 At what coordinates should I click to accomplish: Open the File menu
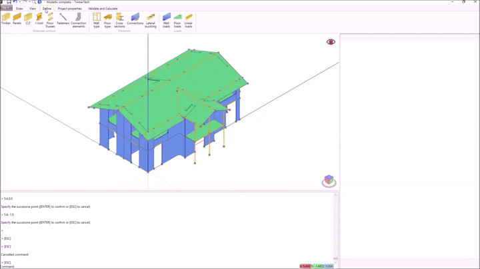pyautogui.click(x=6, y=9)
